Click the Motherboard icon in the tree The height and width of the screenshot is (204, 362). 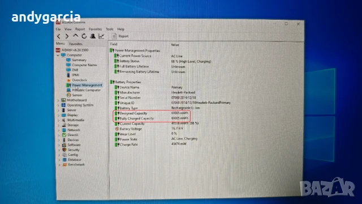[x=63, y=100]
